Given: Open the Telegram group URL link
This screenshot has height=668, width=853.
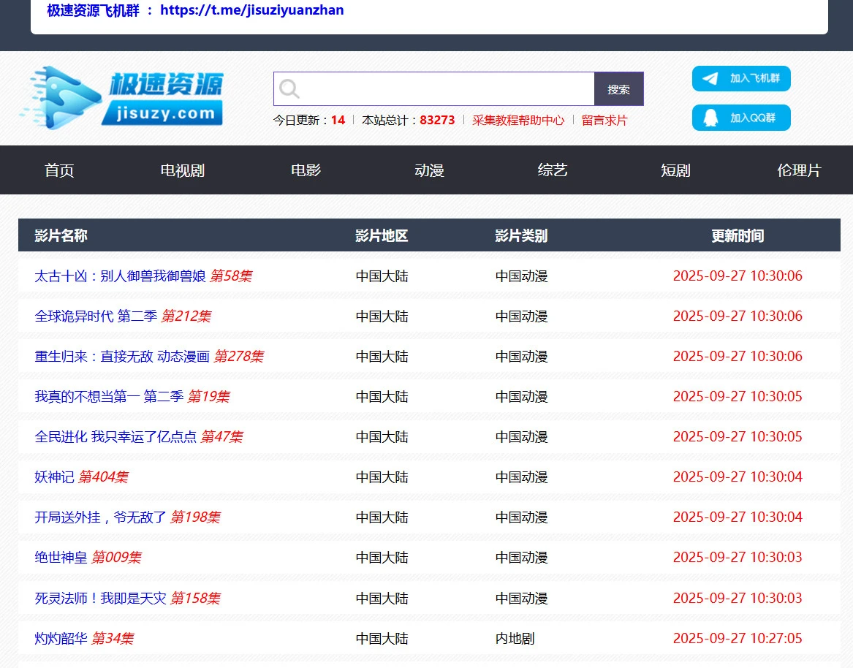Looking at the screenshot, I should point(251,10).
